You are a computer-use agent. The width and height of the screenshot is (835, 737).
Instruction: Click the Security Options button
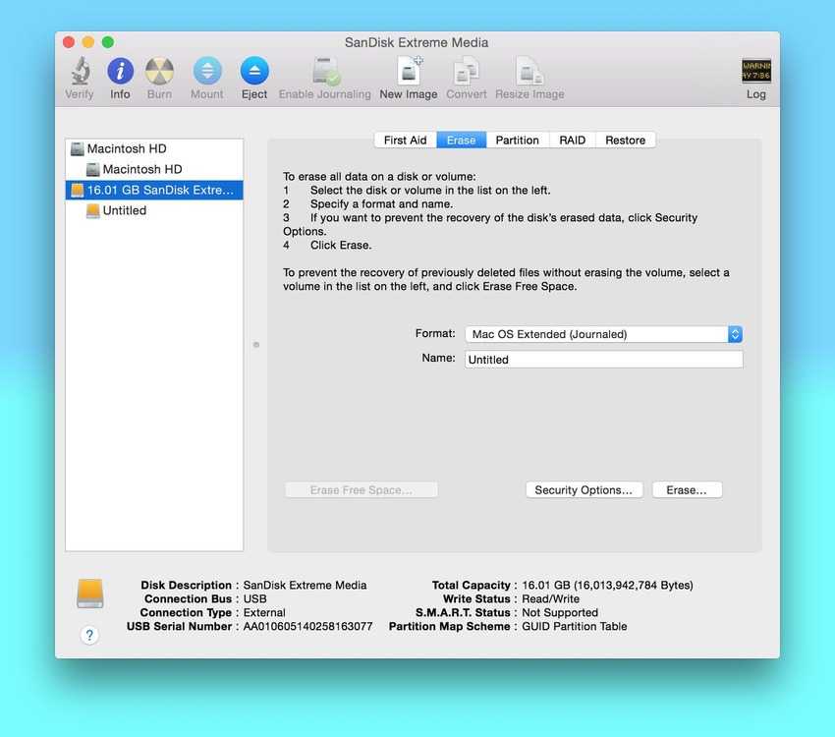(x=584, y=489)
